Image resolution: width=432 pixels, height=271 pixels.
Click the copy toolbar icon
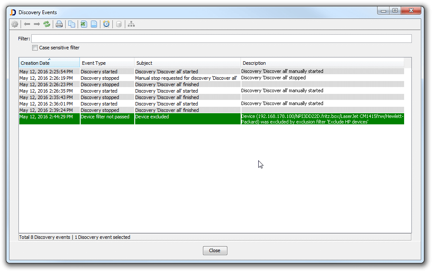72,24
